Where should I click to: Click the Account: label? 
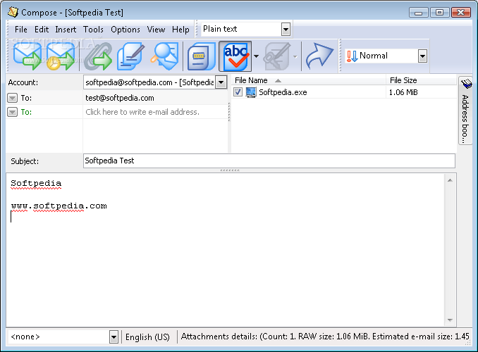23,82
